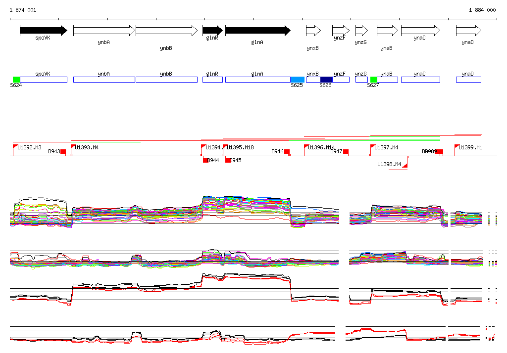Click the U1399.M1 upshift flag marker
This screenshot has height=353, width=507.
click(x=457, y=147)
